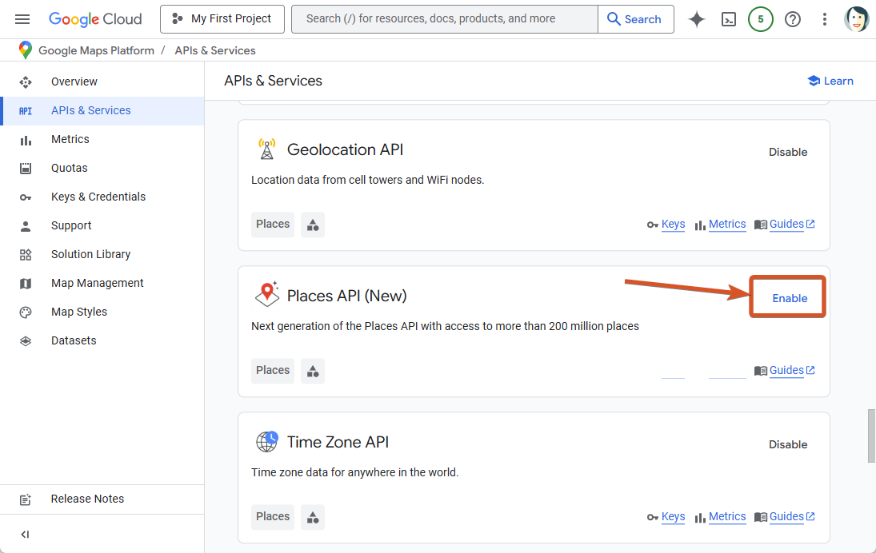This screenshot has height=553, width=876.
Task: Click the key icon beside Keys & Credentials
Action: coord(26,197)
